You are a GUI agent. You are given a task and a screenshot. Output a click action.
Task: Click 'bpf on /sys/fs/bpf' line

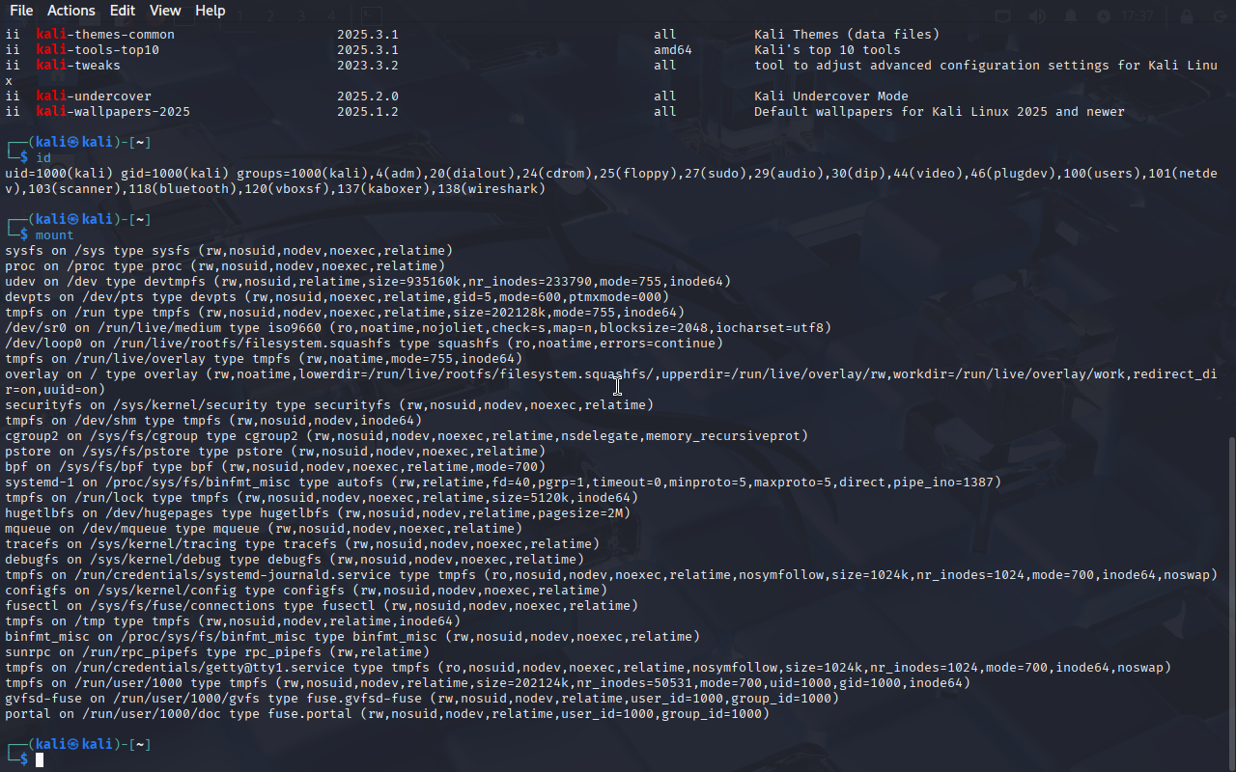275,467
